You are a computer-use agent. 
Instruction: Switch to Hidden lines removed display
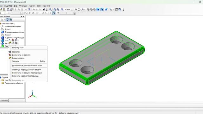pos(91,9)
